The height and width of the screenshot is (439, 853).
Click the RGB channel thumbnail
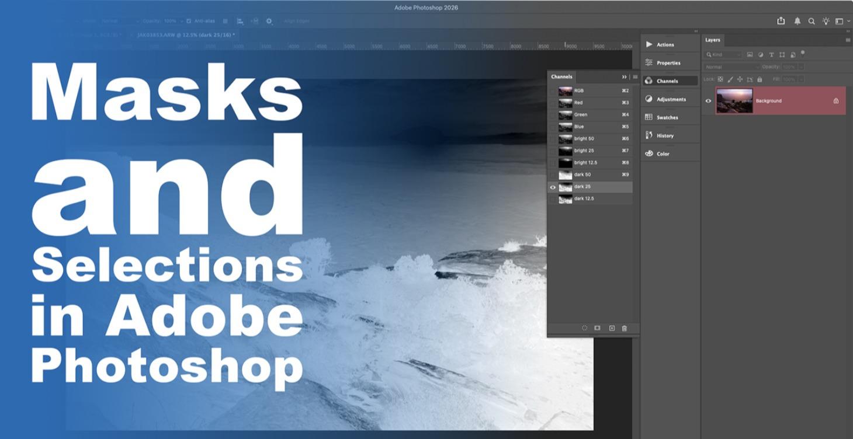coord(565,91)
